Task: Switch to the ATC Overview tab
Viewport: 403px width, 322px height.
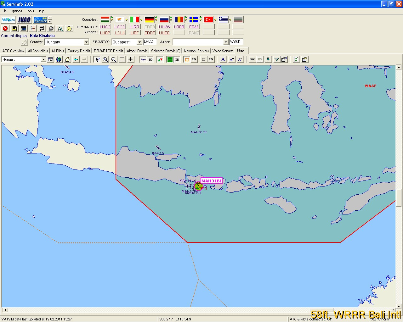Action: tap(13, 51)
